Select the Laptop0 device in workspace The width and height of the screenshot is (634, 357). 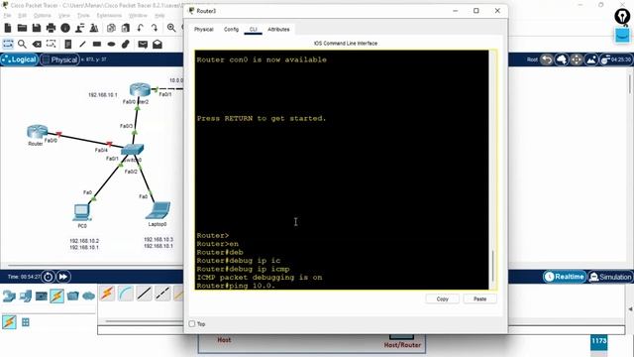pos(158,210)
